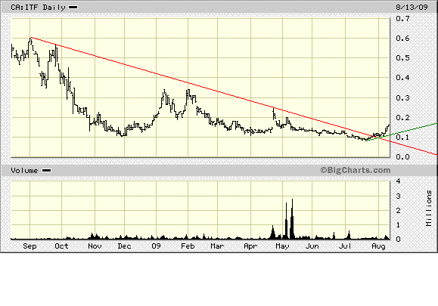Click the 'Millions' volume axis label
Viewport: 438px width, 306px height.
429,208
